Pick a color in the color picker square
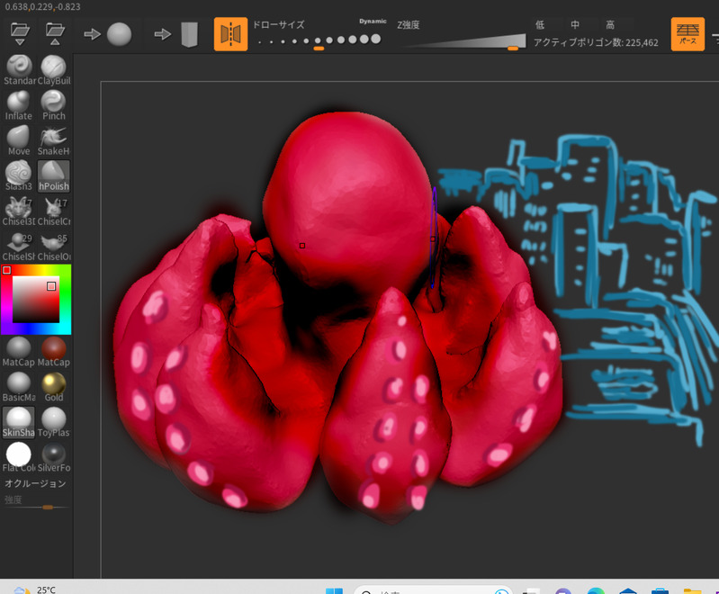Screen dimensions: 719x594 (36, 299)
